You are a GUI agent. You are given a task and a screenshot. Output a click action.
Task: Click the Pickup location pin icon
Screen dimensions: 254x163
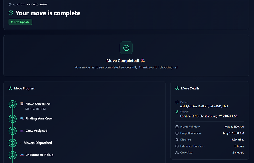click(x=177, y=102)
